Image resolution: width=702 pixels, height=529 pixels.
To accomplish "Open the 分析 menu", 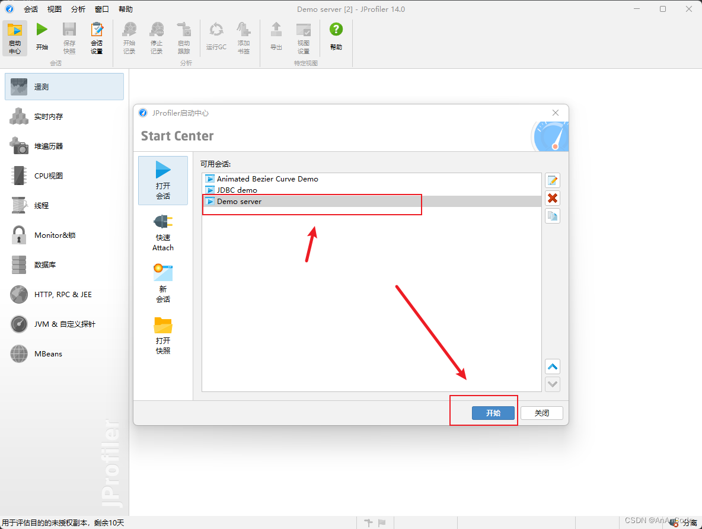I will coord(78,9).
